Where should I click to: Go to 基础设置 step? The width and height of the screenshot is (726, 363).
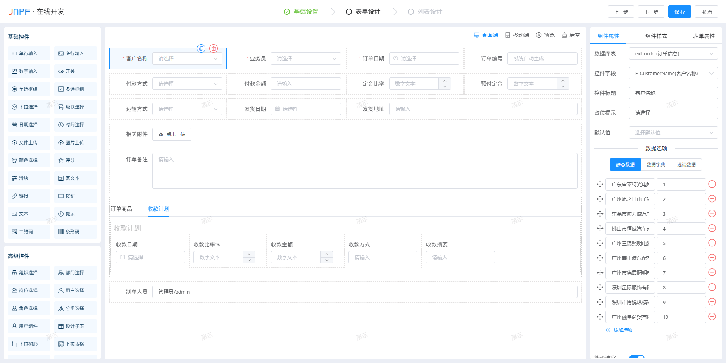click(301, 12)
